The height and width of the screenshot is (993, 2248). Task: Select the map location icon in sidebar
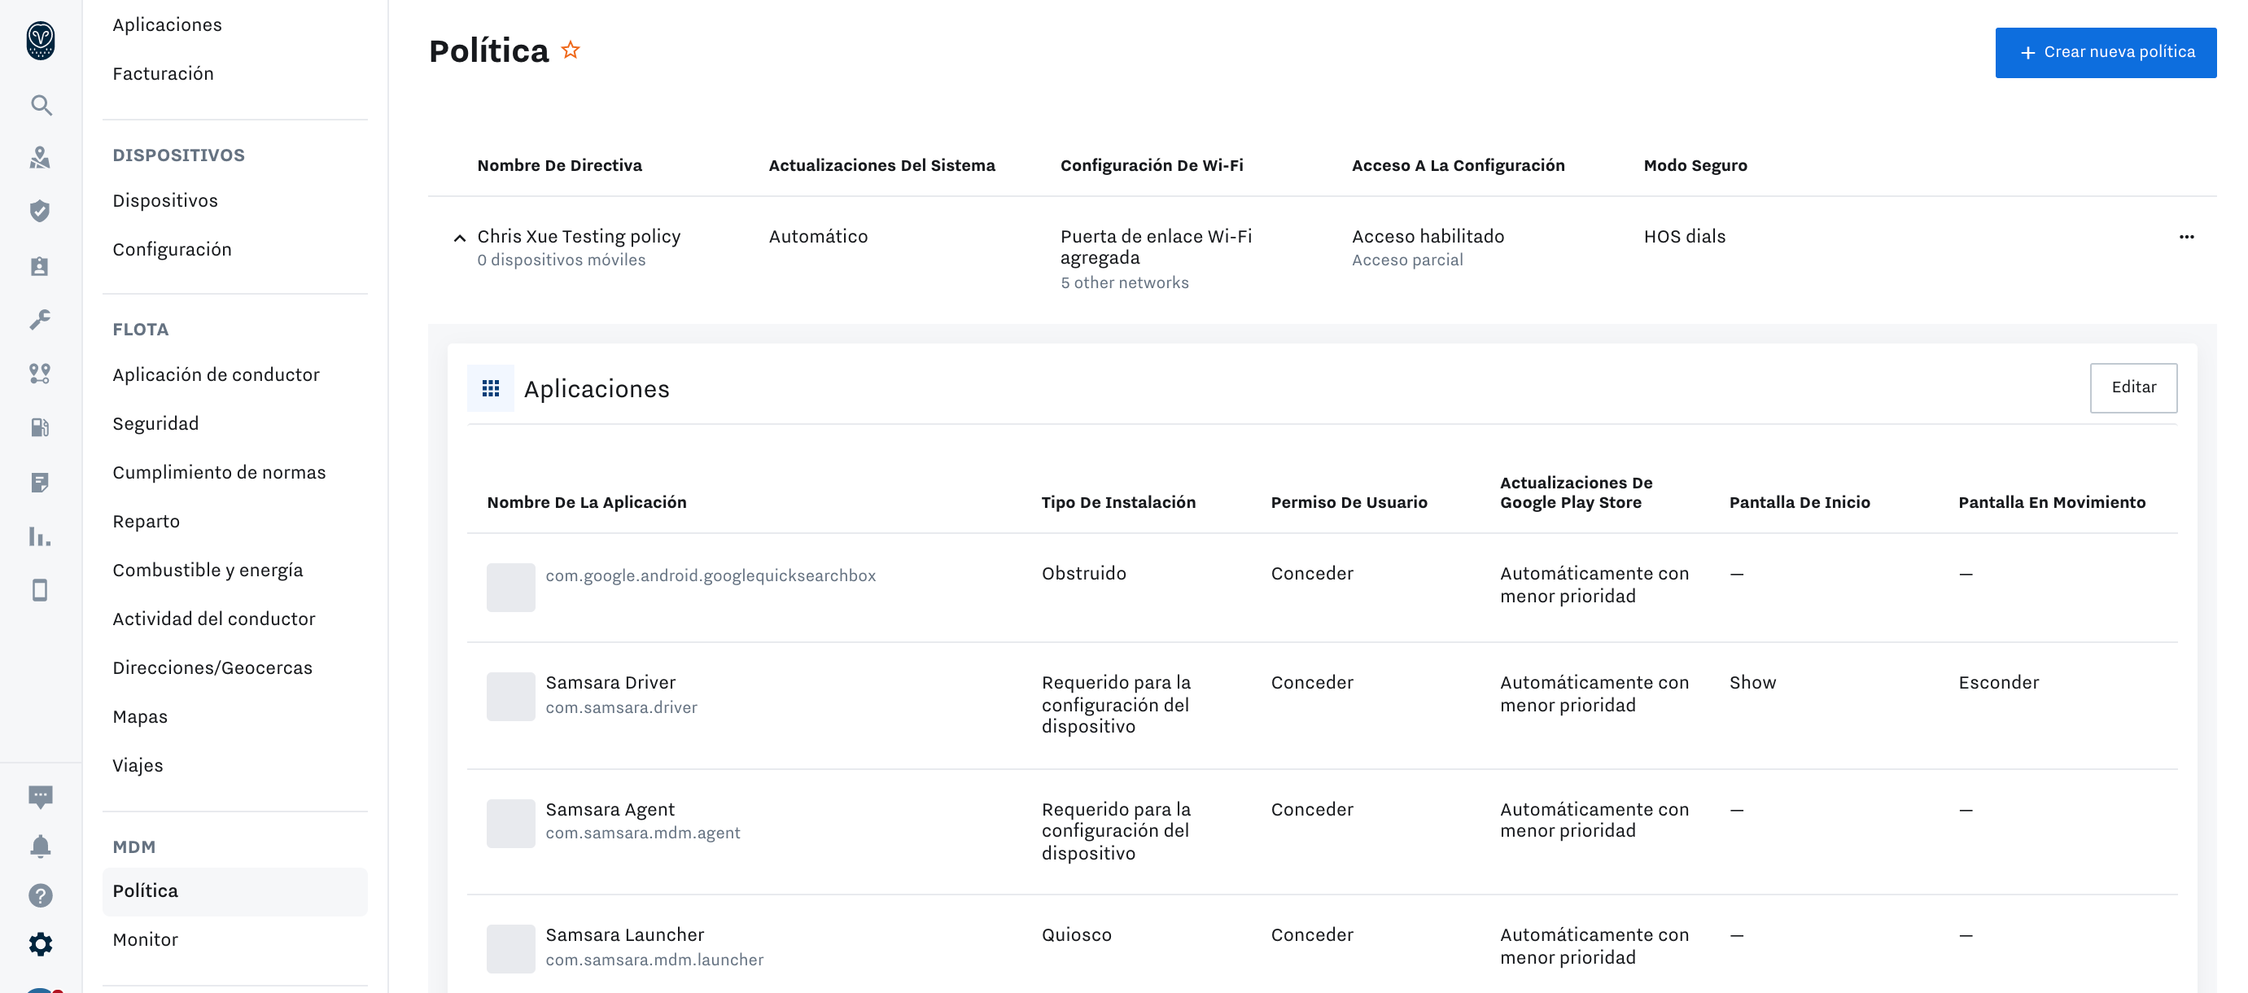40,158
